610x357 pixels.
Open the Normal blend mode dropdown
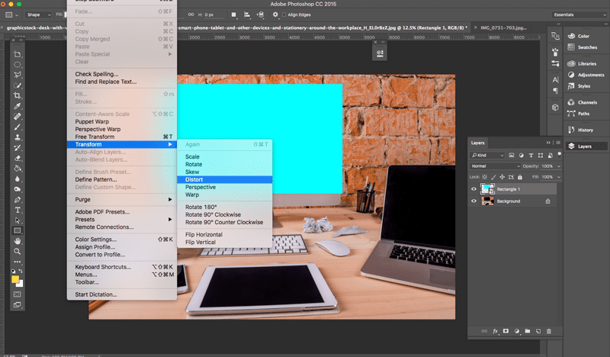pos(495,166)
